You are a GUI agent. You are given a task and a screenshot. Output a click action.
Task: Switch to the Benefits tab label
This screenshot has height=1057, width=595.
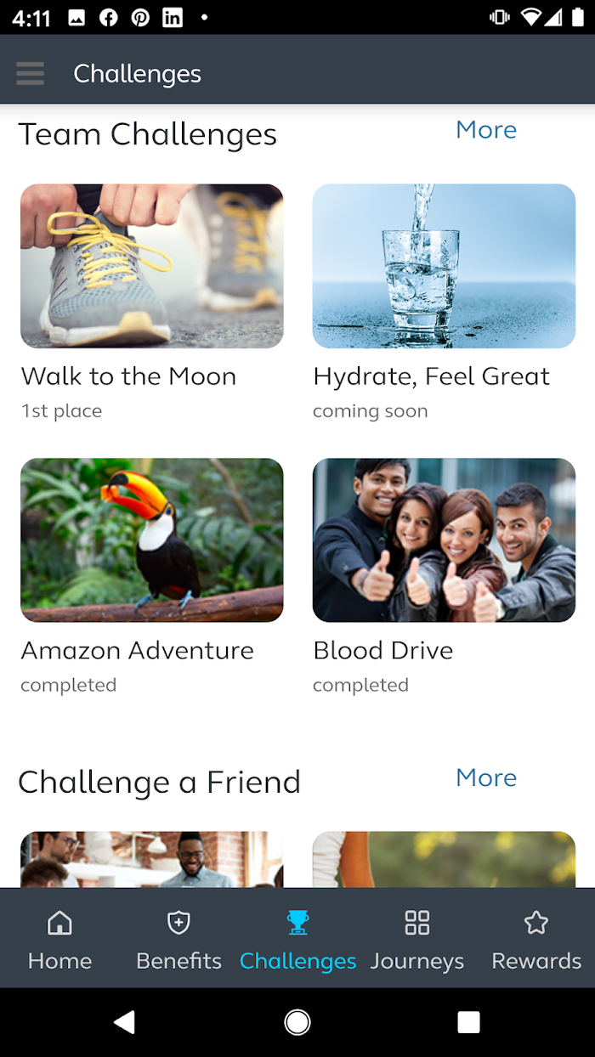coord(178,961)
